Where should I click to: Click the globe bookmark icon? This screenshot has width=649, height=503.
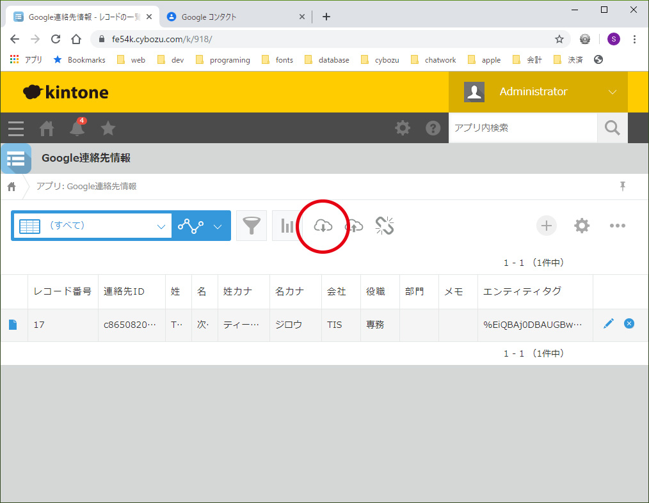tap(598, 59)
